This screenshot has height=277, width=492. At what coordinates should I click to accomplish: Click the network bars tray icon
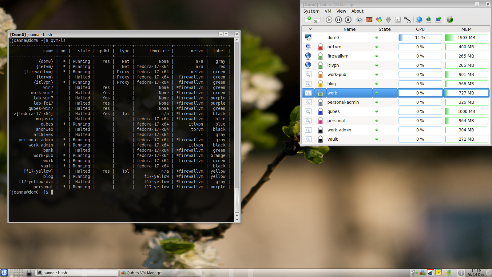tap(430, 273)
